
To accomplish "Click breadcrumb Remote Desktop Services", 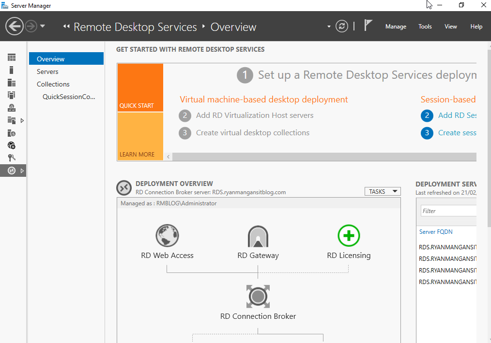I will (135, 27).
